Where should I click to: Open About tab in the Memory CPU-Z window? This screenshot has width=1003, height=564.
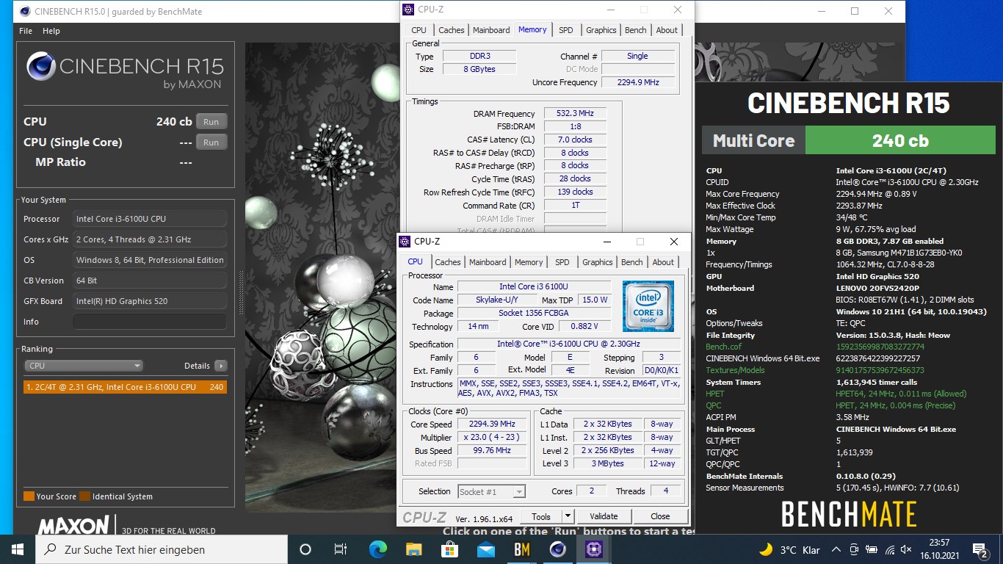(667, 30)
